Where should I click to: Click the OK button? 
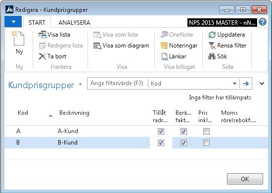click(x=245, y=179)
